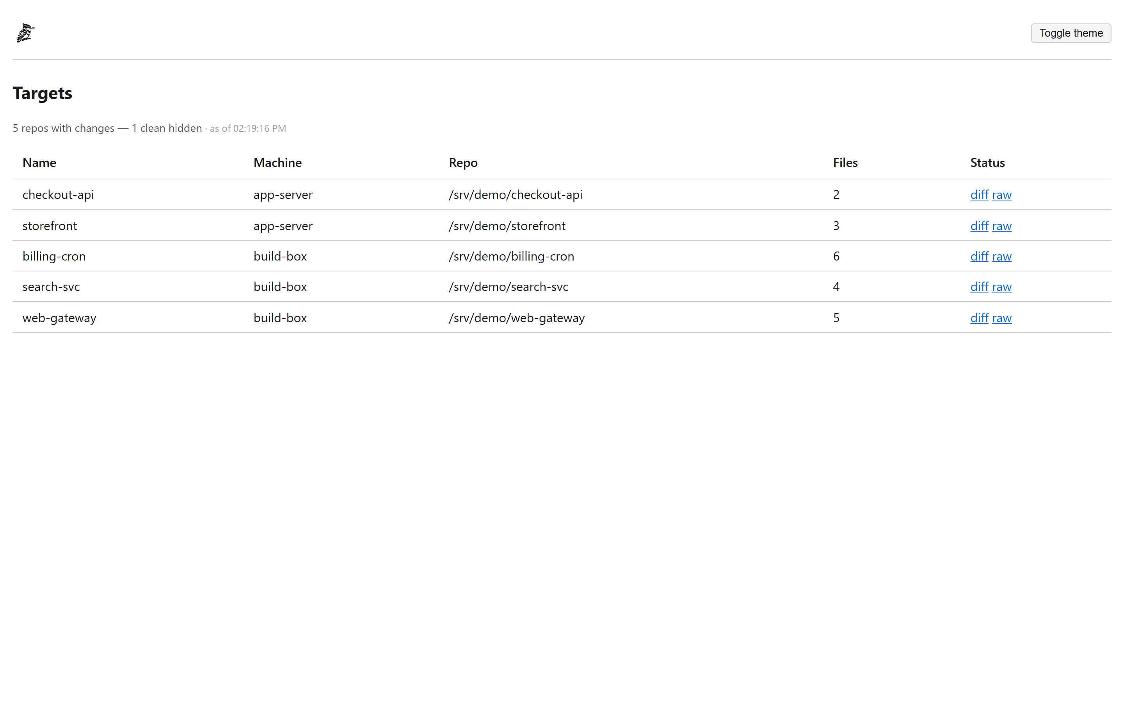Screen dimensions: 1124x702
Task: Select the storefront name cell
Action: coord(50,226)
